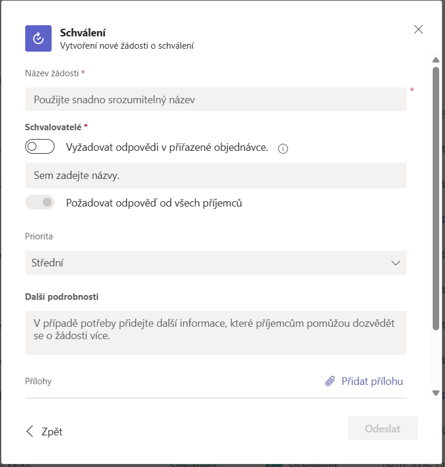Viewport: 445px width, 467px height.
Task: Select the Přidat přílohu link
Action: 372,381
